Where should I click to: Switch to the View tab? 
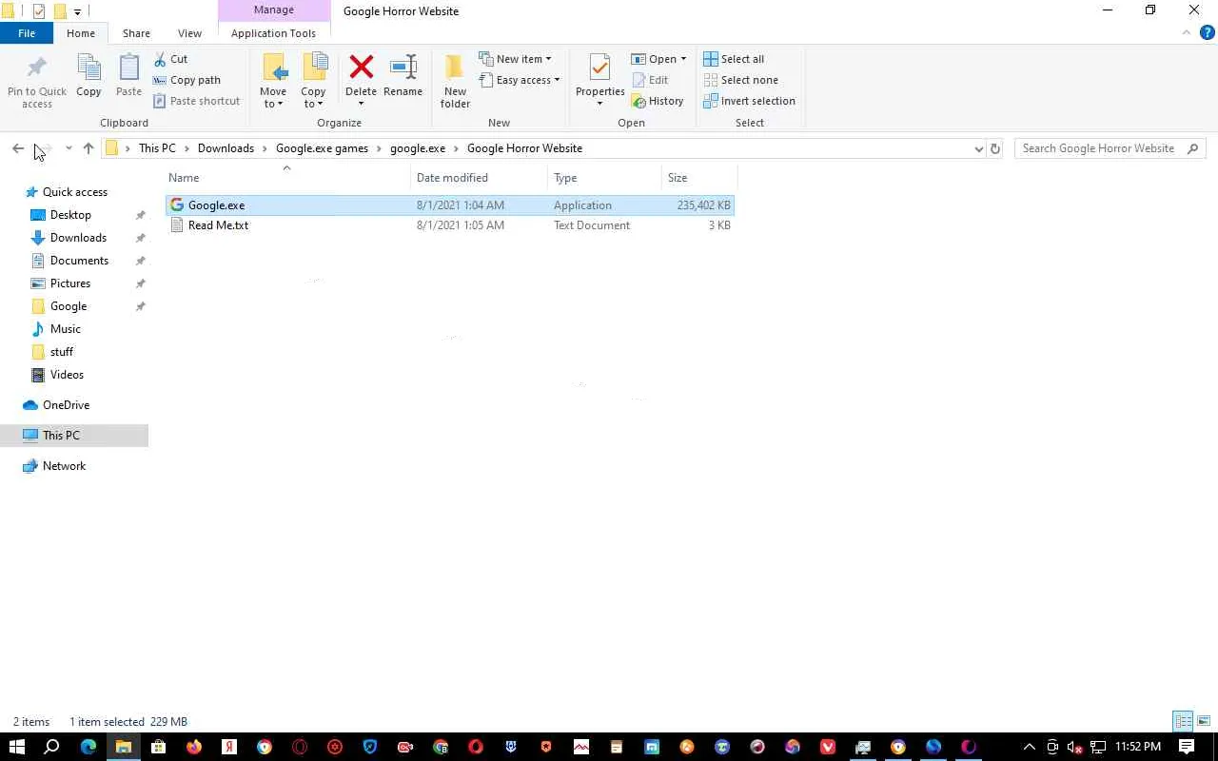tap(189, 33)
